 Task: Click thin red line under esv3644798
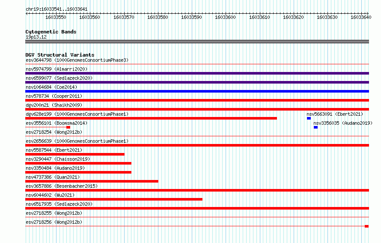pyautogui.click(x=197, y=64)
